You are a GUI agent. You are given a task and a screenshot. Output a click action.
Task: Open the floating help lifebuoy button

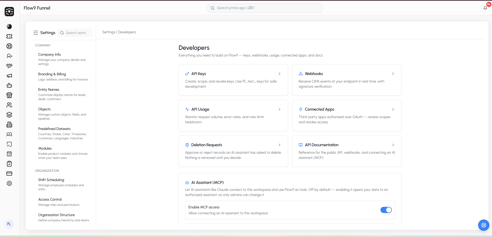[x=484, y=225]
